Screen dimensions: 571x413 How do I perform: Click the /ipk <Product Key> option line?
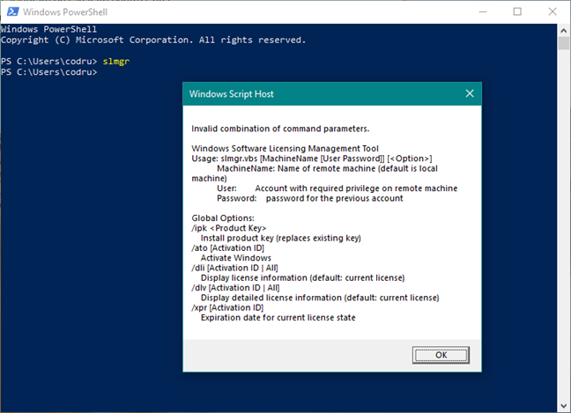pyautogui.click(x=229, y=228)
